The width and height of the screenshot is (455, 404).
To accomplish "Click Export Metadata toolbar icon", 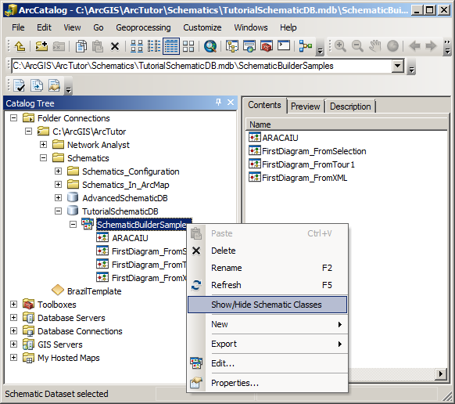I will pyautogui.click(x=37, y=85).
